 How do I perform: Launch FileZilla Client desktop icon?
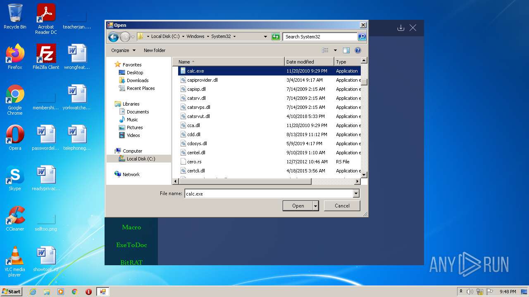pyautogui.click(x=46, y=57)
